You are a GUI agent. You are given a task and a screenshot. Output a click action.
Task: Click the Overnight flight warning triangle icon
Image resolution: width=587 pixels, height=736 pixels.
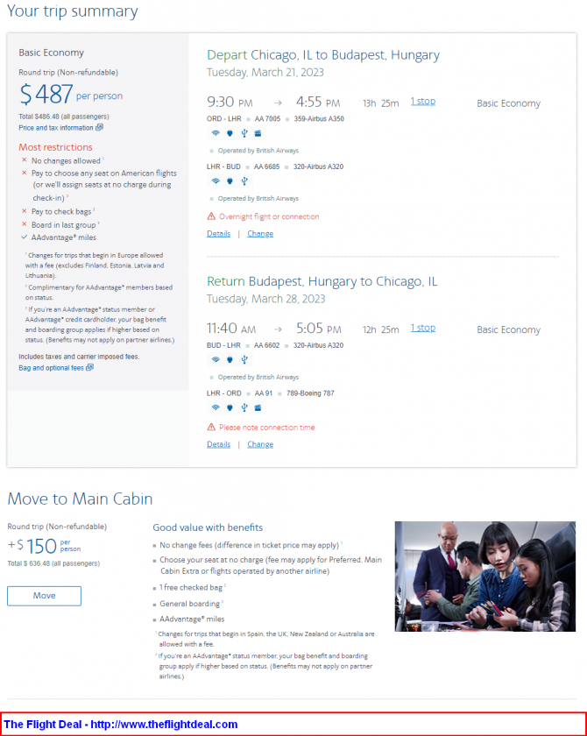click(211, 216)
